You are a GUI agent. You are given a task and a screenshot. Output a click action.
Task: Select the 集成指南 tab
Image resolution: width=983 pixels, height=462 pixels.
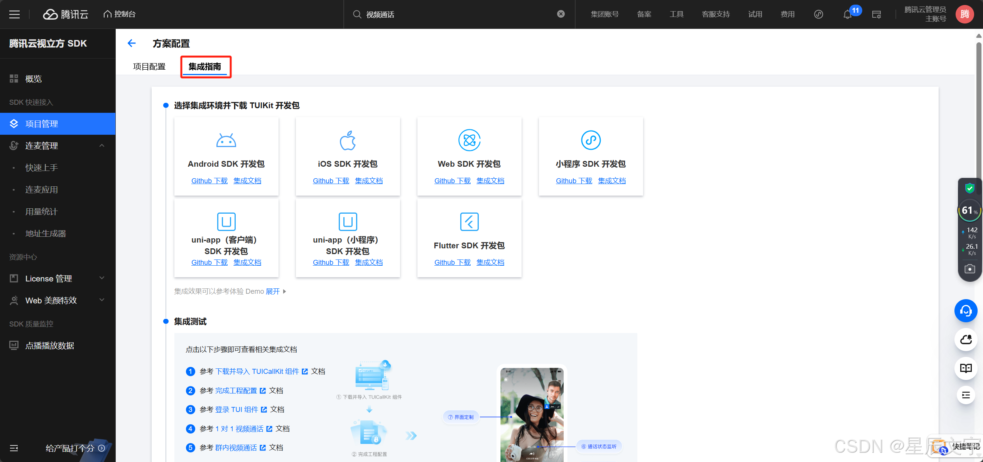[x=205, y=67]
